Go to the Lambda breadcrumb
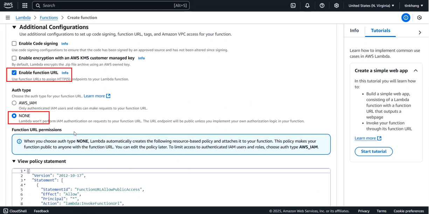The image size is (429, 214). pyautogui.click(x=23, y=17)
